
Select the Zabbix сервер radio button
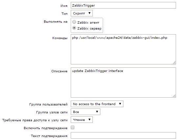pos(74,28)
